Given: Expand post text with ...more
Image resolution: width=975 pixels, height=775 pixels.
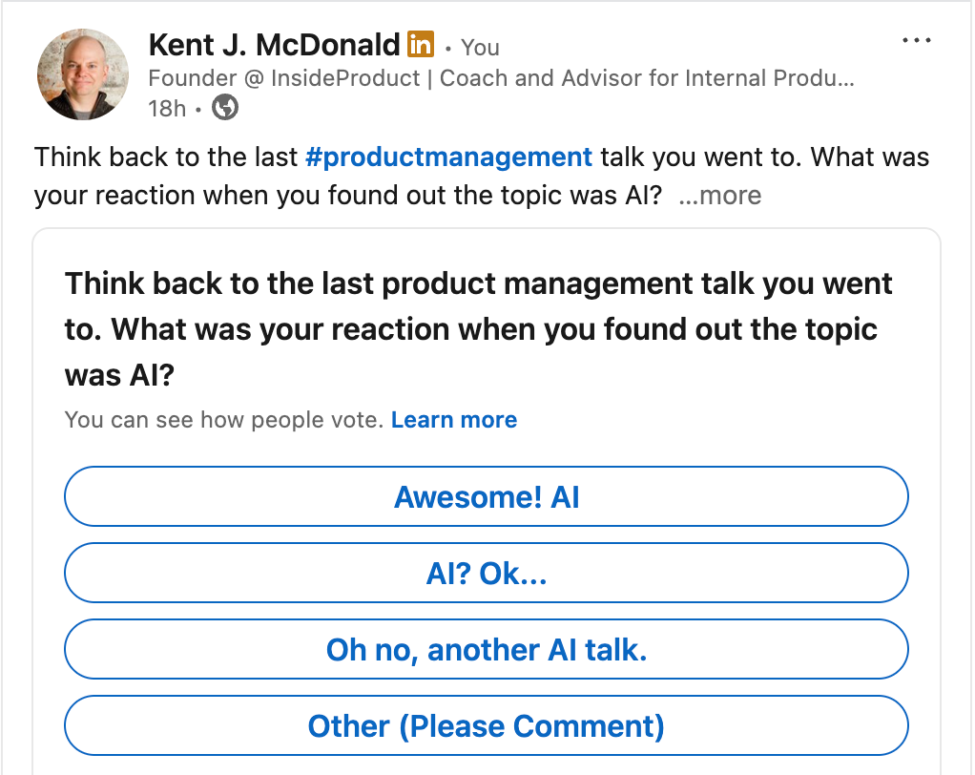Looking at the screenshot, I should pyautogui.click(x=719, y=196).
